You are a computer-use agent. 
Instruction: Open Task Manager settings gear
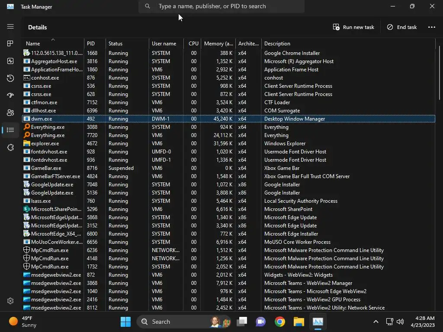pos(10,301)
